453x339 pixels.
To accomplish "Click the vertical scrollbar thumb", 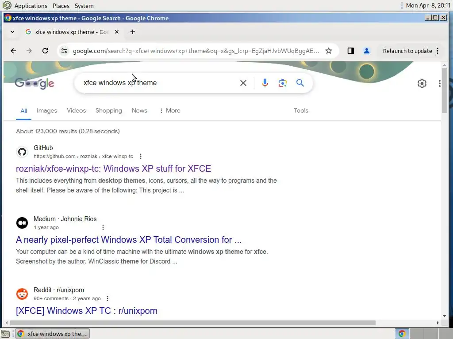I will point(444,90).
